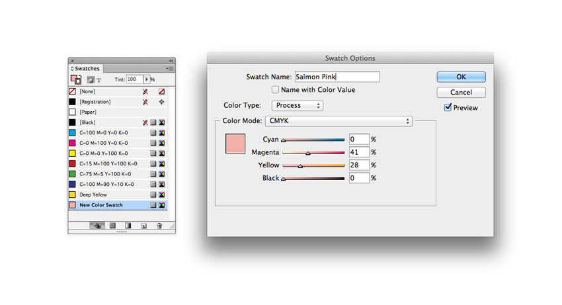Click the Yellow percentage field
This screenshot has width=562, height=305.
[359, 165]
